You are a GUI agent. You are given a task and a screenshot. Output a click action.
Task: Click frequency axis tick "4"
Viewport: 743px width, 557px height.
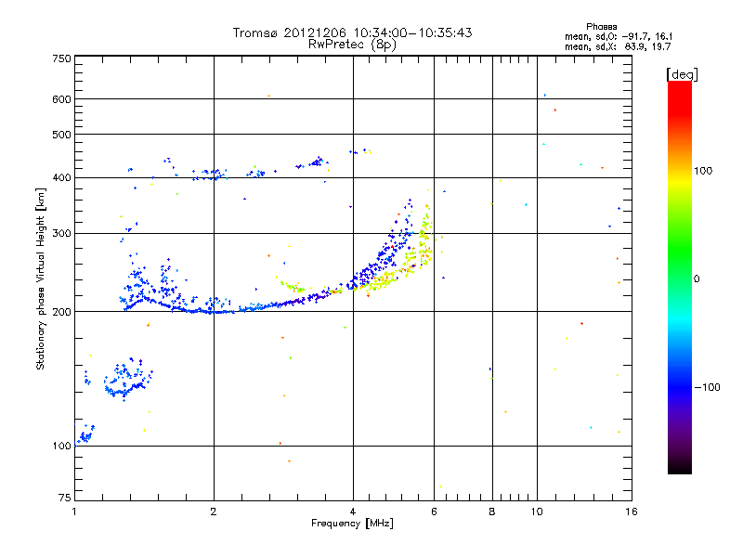tap(353, 512)
